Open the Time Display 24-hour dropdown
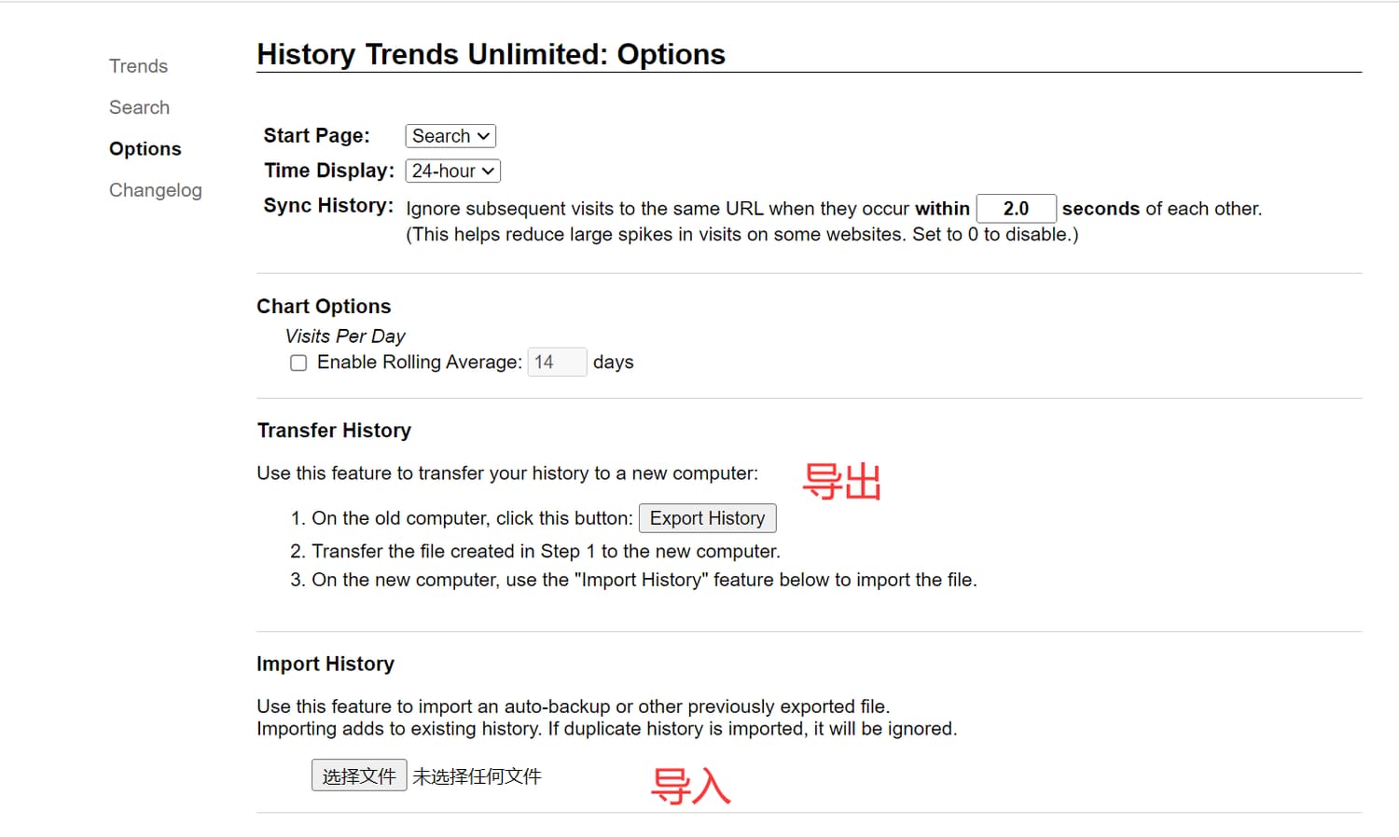Screen dimensions: 1399x837 click(x=452, y=172)
